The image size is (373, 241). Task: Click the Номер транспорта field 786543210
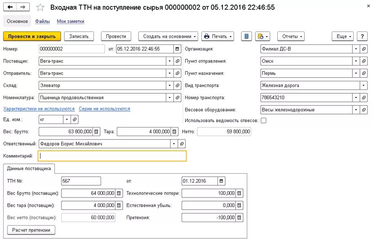[306, 97]
